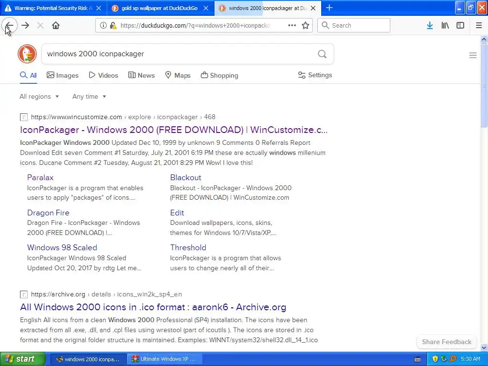Open the Threshold sublink

click(188, 247)
